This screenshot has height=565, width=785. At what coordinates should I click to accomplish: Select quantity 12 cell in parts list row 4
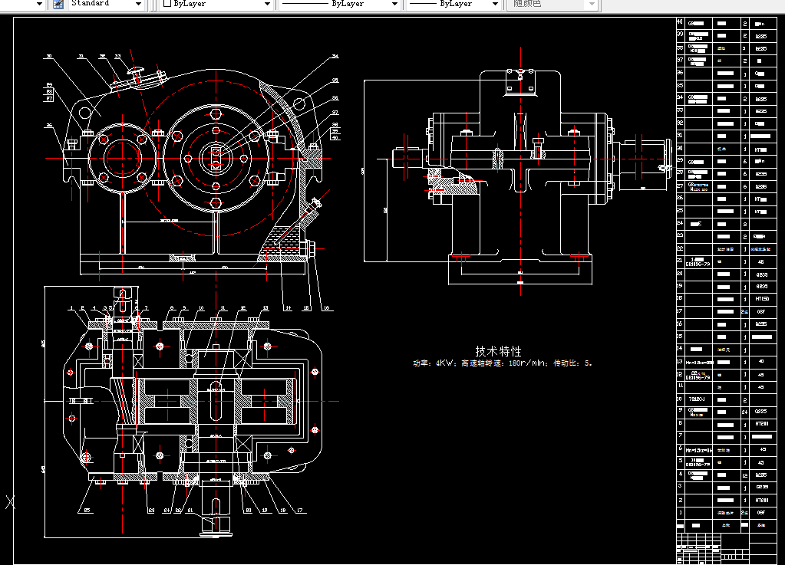[x=744, y=475]
